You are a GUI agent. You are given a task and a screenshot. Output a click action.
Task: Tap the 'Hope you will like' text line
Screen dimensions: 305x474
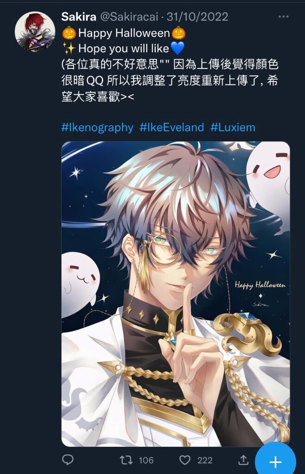point(123,48)
